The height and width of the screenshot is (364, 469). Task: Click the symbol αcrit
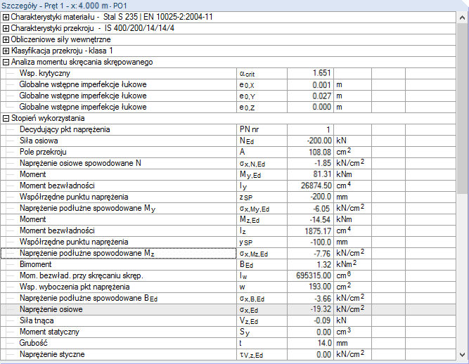tap(247, 74)
